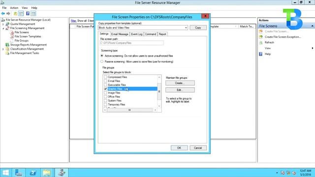The height and width of the screenshot is (177, 315).
Task: Click Classification Management icon
Action: pyautogui.click(x=7, y=49)
